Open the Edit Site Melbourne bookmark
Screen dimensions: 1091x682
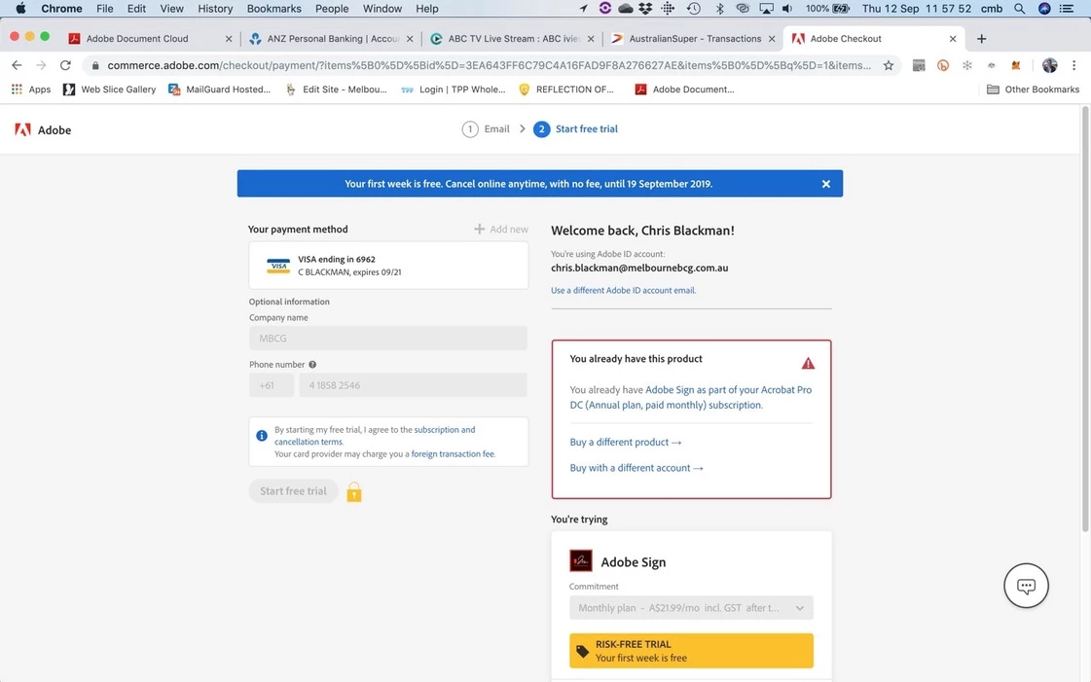336,89
